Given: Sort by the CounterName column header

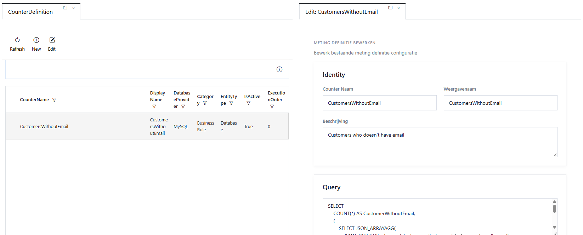Looking at the screenshot, I should coord(34,100).
